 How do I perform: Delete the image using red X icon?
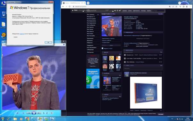coord(51,113)
